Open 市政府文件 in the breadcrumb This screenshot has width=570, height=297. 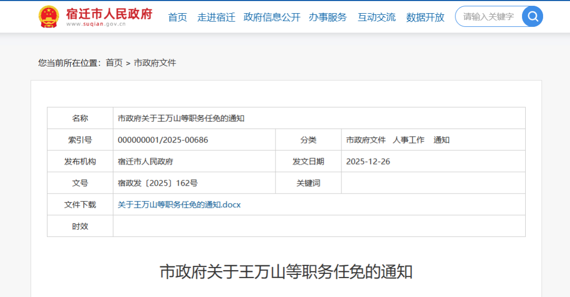tap(155, 63)
